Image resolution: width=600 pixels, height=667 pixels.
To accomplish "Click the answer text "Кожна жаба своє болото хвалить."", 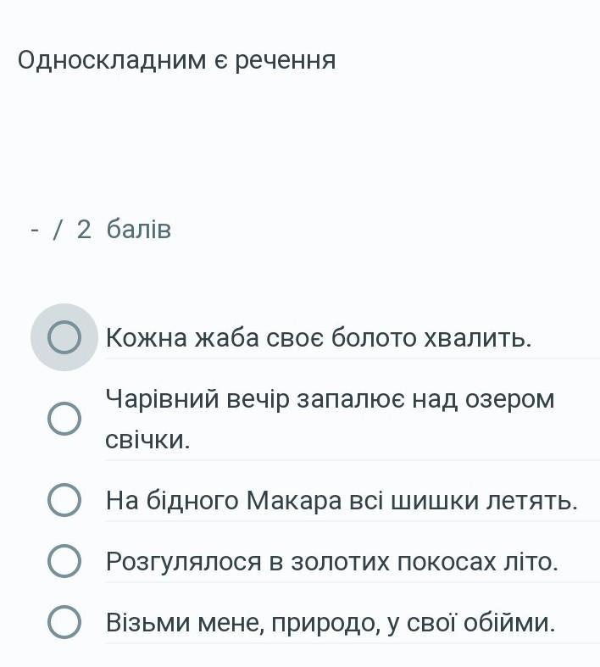I will pos(319,338).
